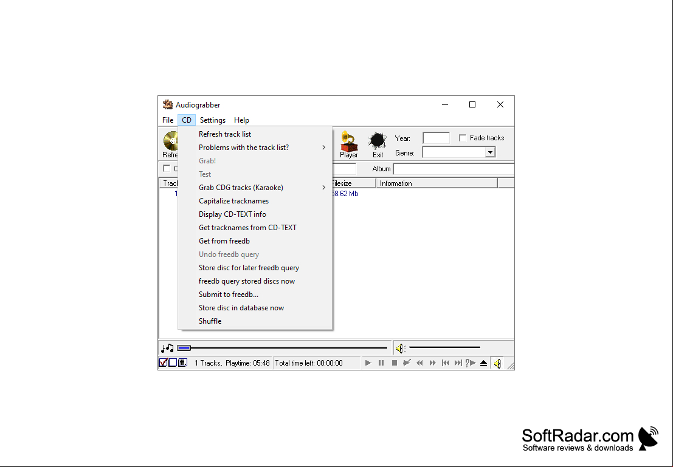Click the random play question-mark button
673x467 pixels.
(x=471, y=363)
